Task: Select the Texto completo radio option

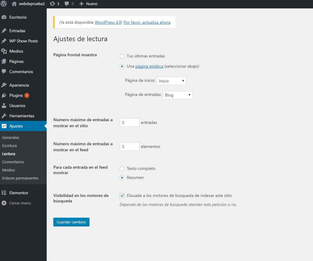Action: click(x=122, y=169)
